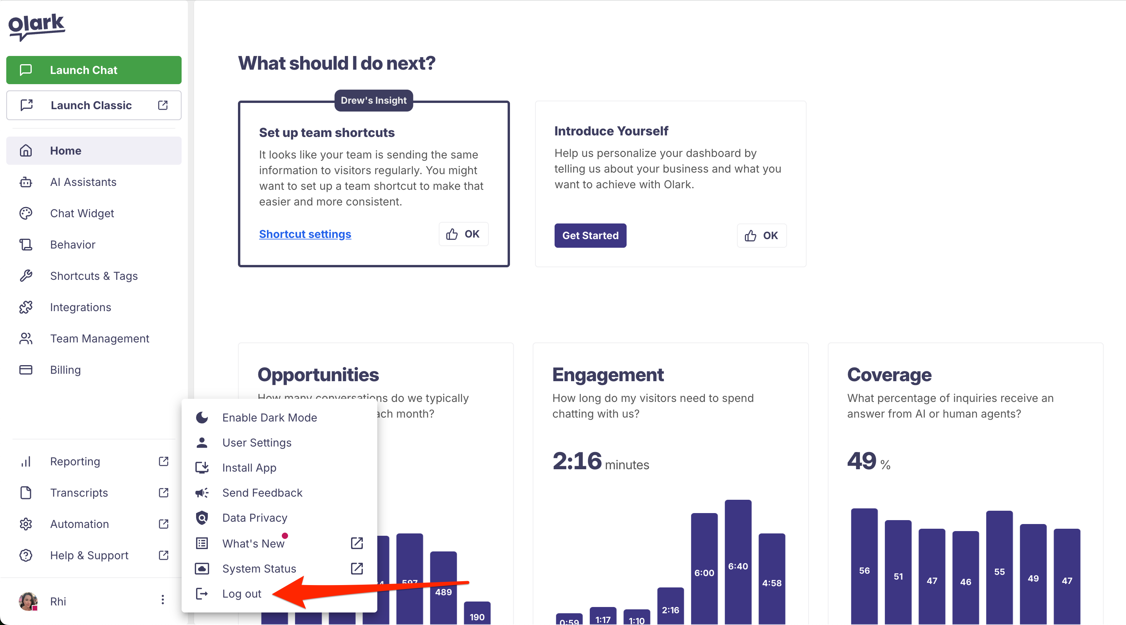
Task: Open the AI Assistants robot icon
Action: tap(26, 182)
